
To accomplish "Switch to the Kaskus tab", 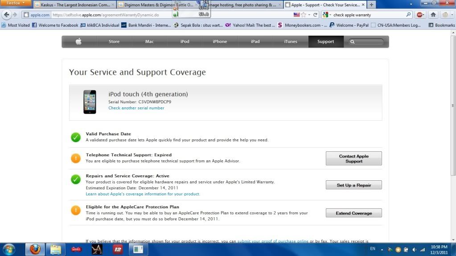I will pyautogui.click(x=75, y=4).
